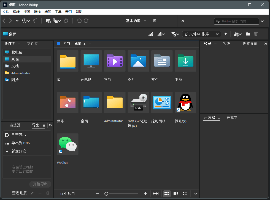This screenshot has width=270, height=200.
Task: Switch to the 文件夹 tab
Action: coord(33,44)
